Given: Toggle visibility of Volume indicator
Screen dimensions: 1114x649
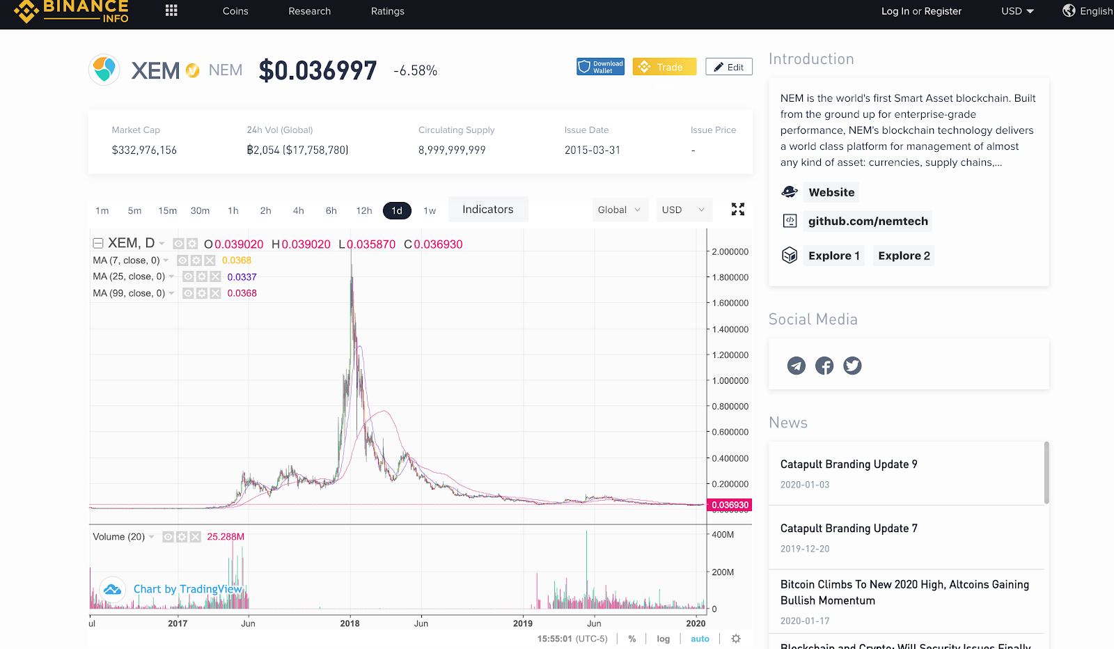Looking at the screenshot, I should point(168,537).
